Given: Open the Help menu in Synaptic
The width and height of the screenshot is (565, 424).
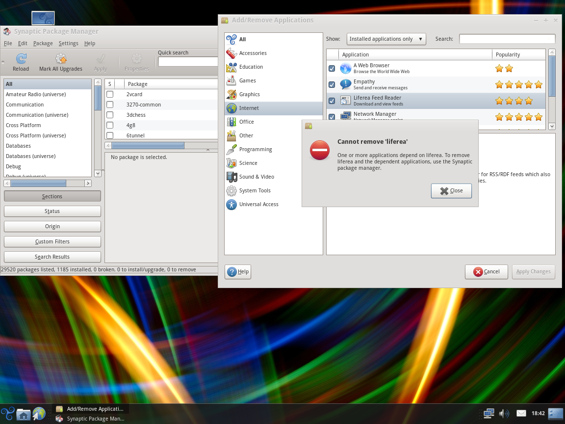Looking at the screenshot, I should click(90, 43).
